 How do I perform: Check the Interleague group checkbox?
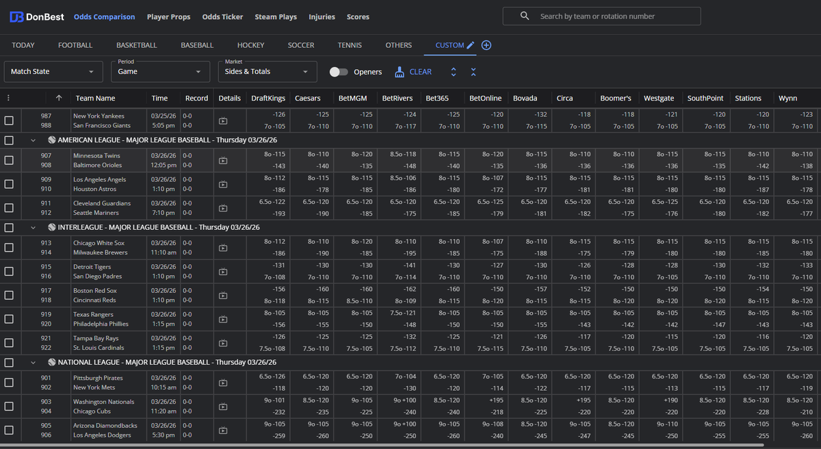[x=9, y=227]
